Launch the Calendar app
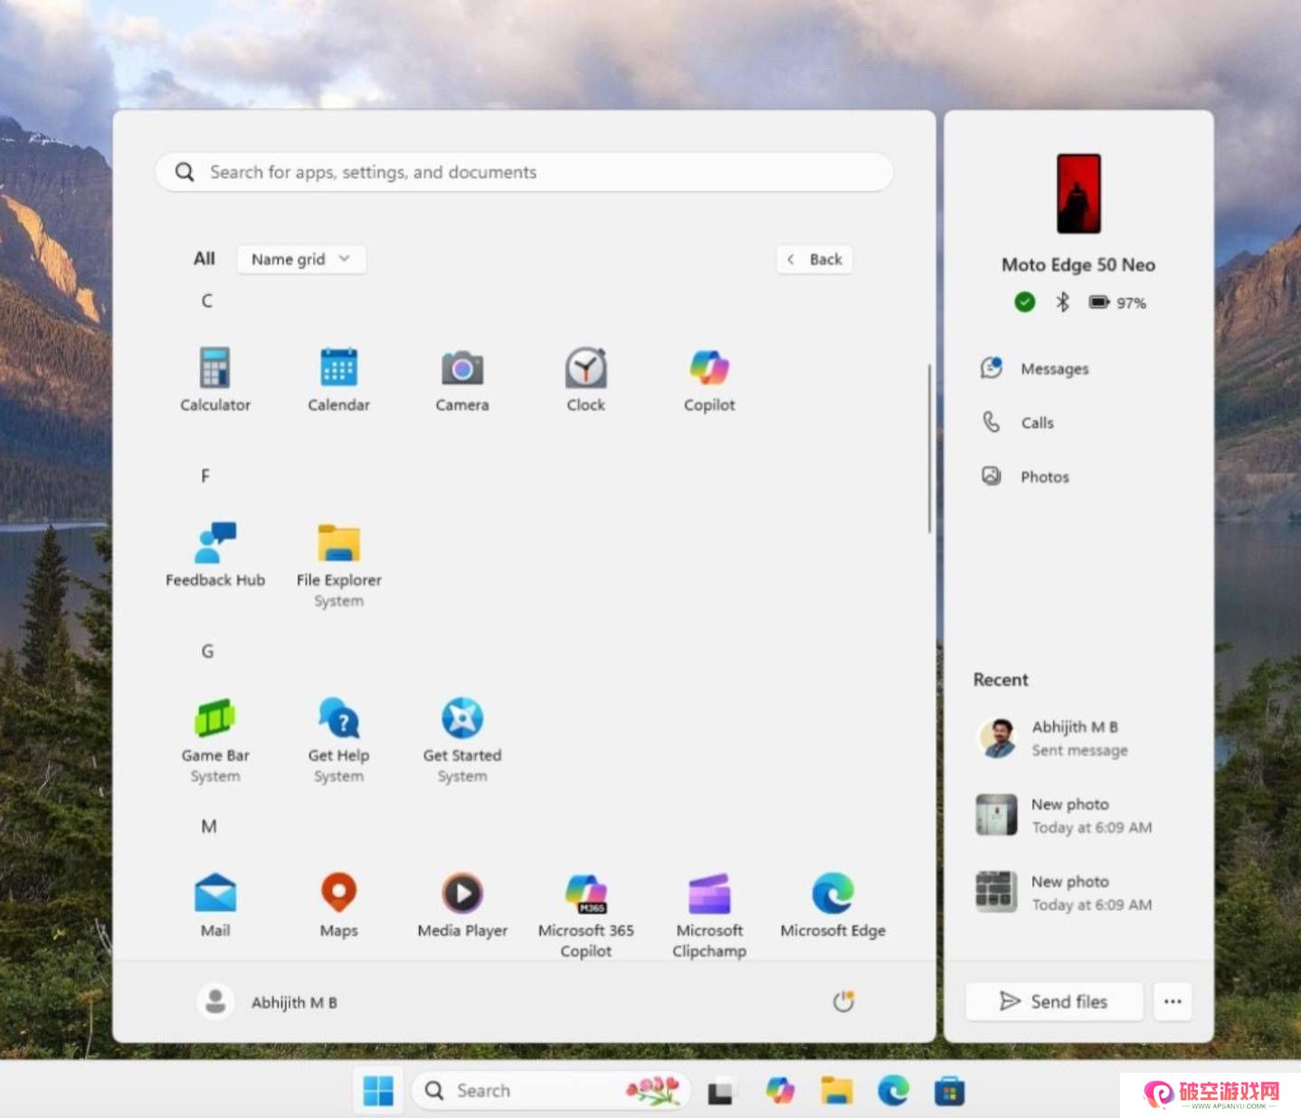The image size is (1301, 1118). click(338, 379)
